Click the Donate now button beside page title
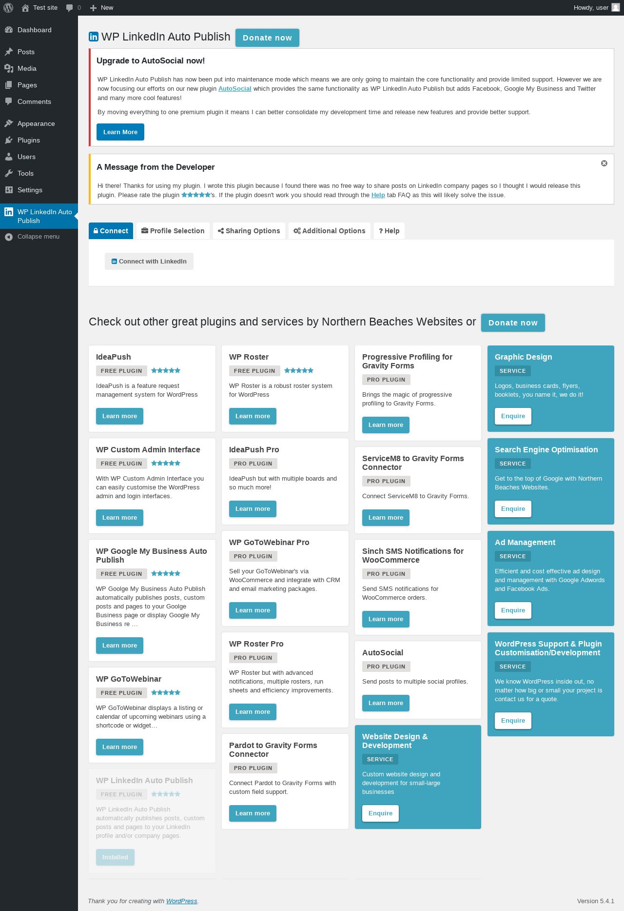Screen dimensions: 624x911 click(267, 38)
